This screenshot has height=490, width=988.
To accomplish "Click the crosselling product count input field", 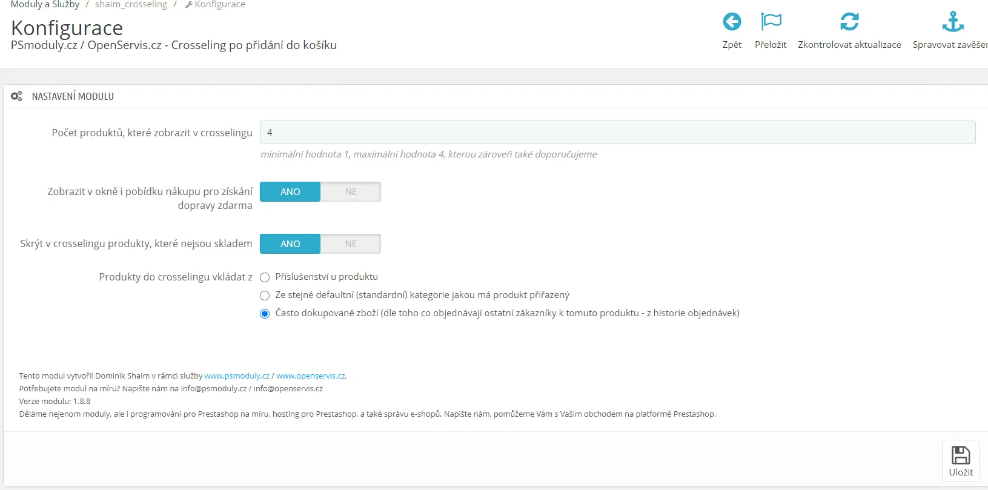I will [x=617, y=133].
